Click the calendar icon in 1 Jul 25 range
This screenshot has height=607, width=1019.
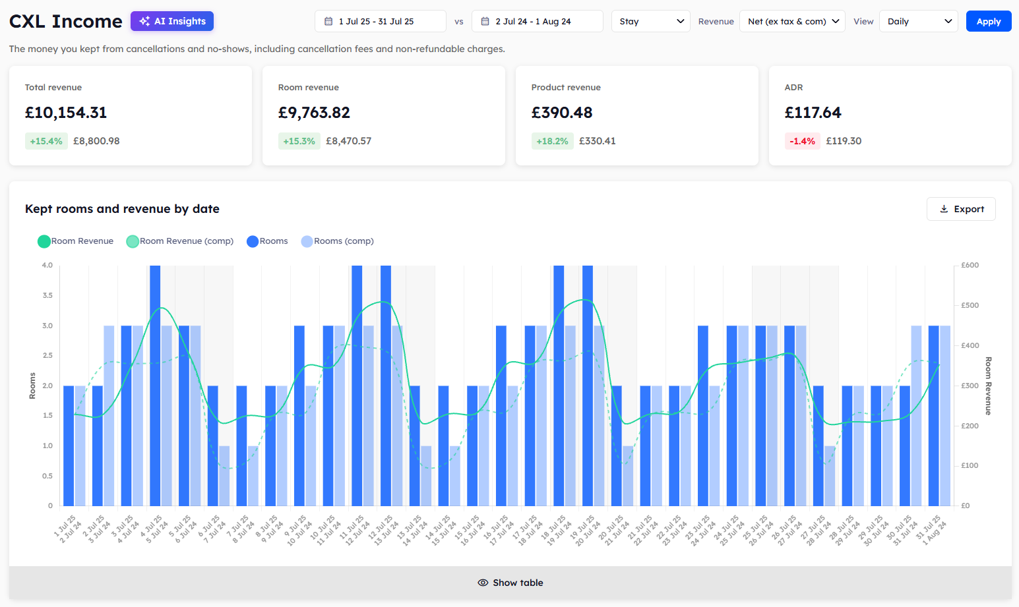pos(328,21)
